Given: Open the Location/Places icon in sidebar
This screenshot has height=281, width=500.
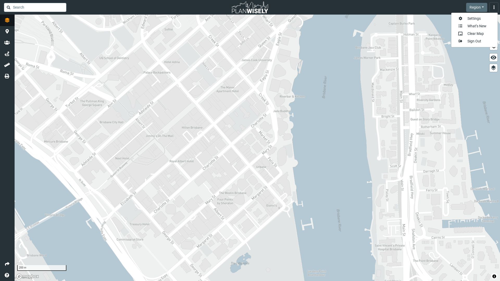Looking at the screenshot, I should pyautogui.click(x=7, y=31).
